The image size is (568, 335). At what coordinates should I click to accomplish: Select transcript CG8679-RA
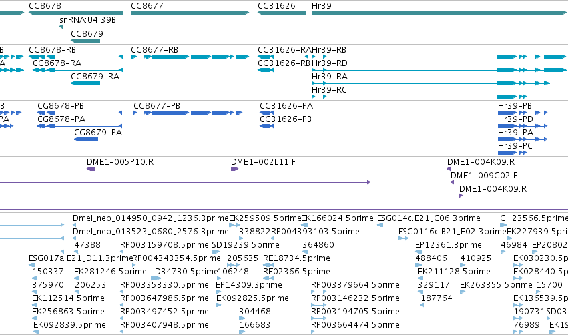pyautogui.click(x=95, y=77)
